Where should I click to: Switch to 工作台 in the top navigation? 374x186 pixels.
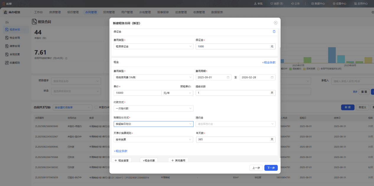pos(38,12)
